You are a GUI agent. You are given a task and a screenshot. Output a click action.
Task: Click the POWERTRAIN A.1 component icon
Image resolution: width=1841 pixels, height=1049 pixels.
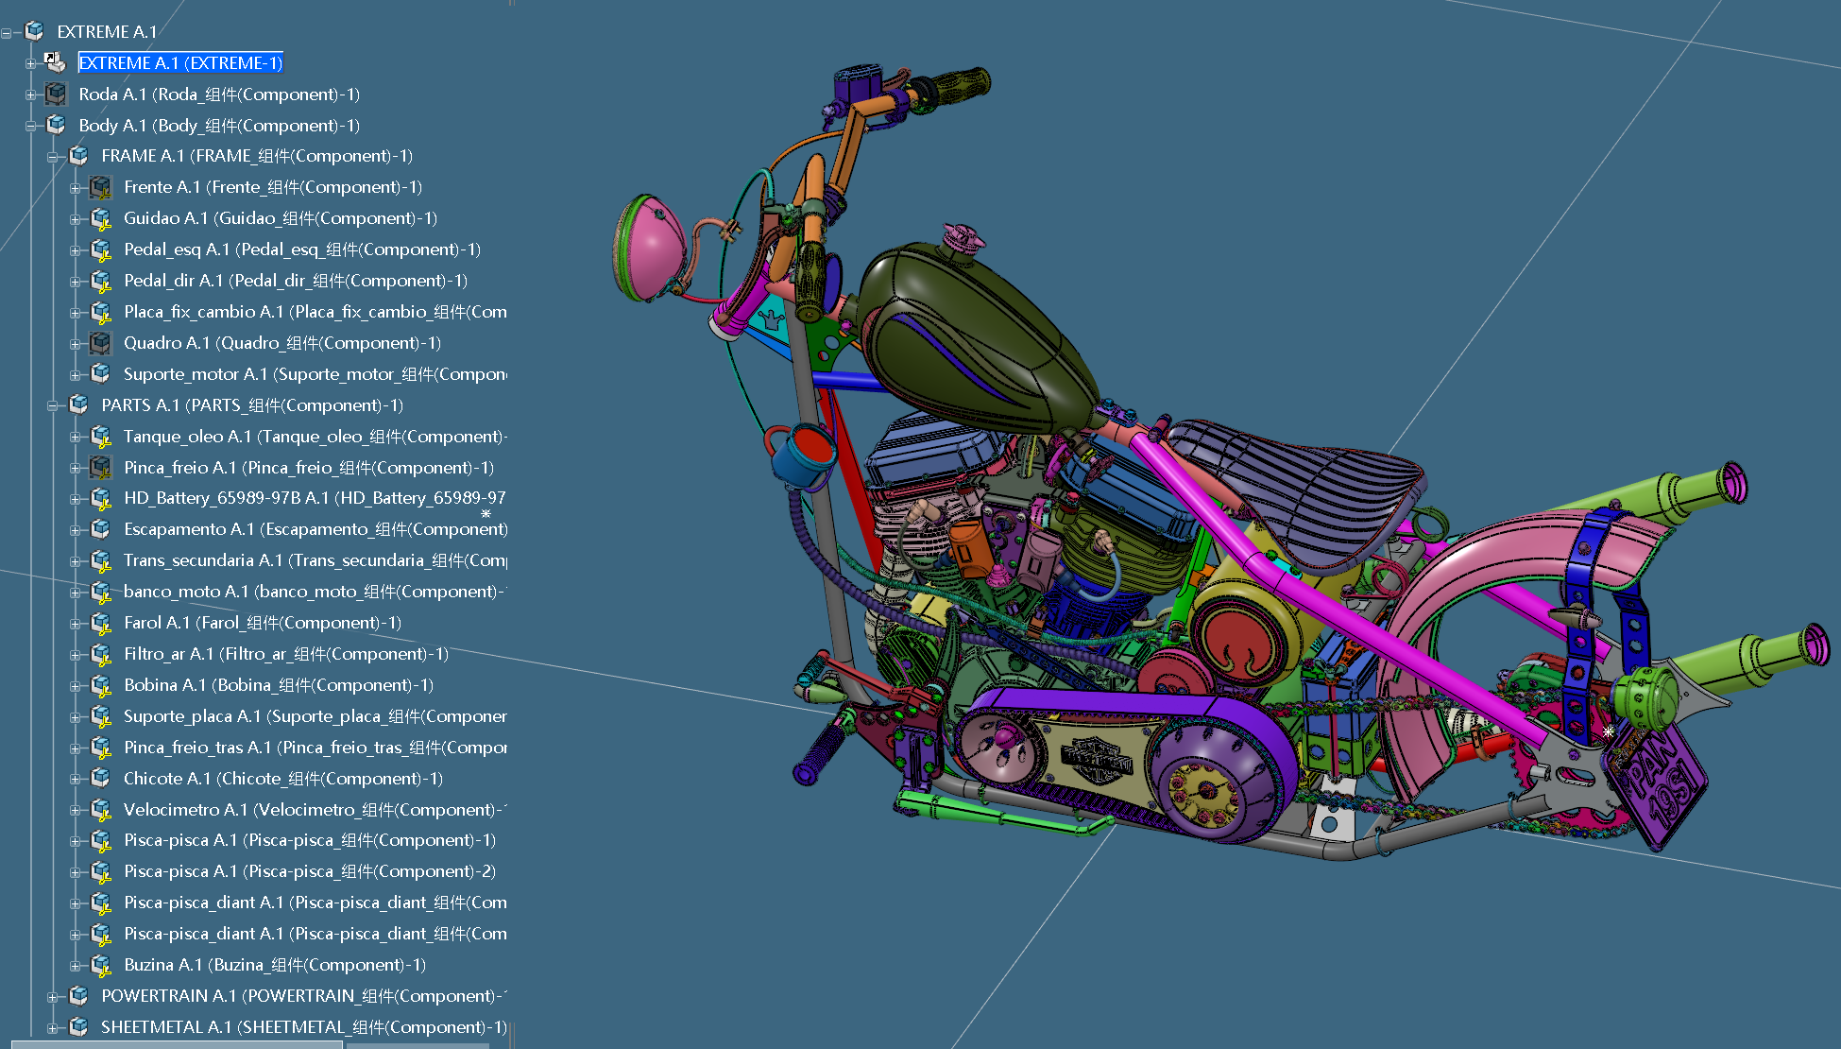[x=79, y=996]
